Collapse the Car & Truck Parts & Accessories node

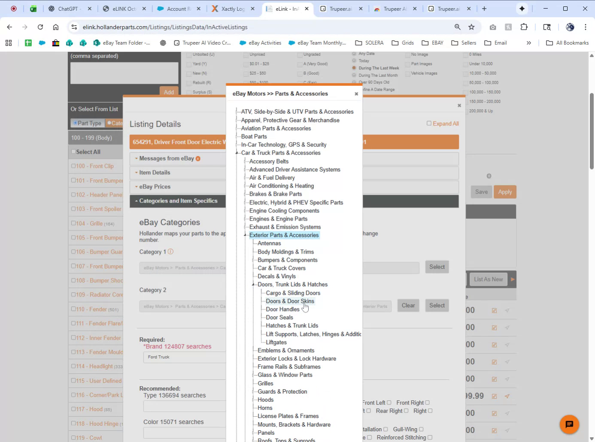pos(237,153)
